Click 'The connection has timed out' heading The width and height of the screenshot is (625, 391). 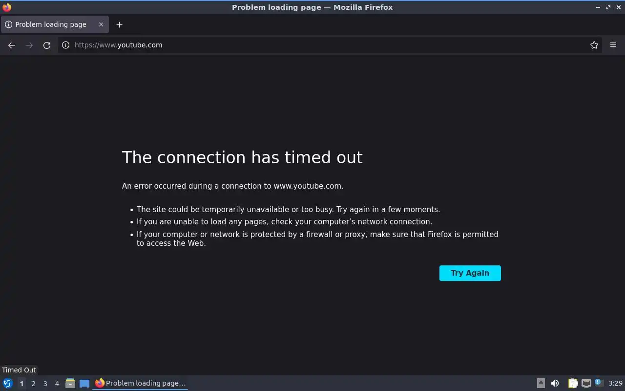pyautogui.click(x=242, y=157)
